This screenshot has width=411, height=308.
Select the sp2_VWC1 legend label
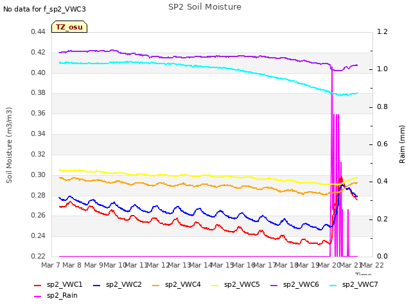pyautogui.click(x=64, y=285)
